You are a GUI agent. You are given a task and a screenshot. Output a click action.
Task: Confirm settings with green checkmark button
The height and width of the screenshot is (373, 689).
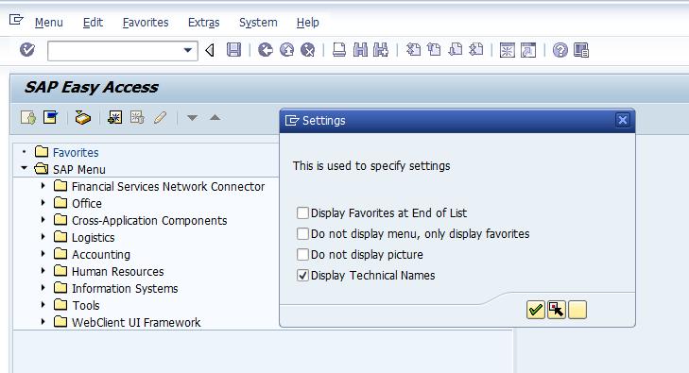point(536,310)
